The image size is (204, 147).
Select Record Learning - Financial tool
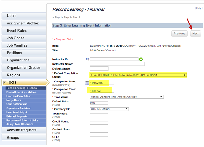click(22, 88)
